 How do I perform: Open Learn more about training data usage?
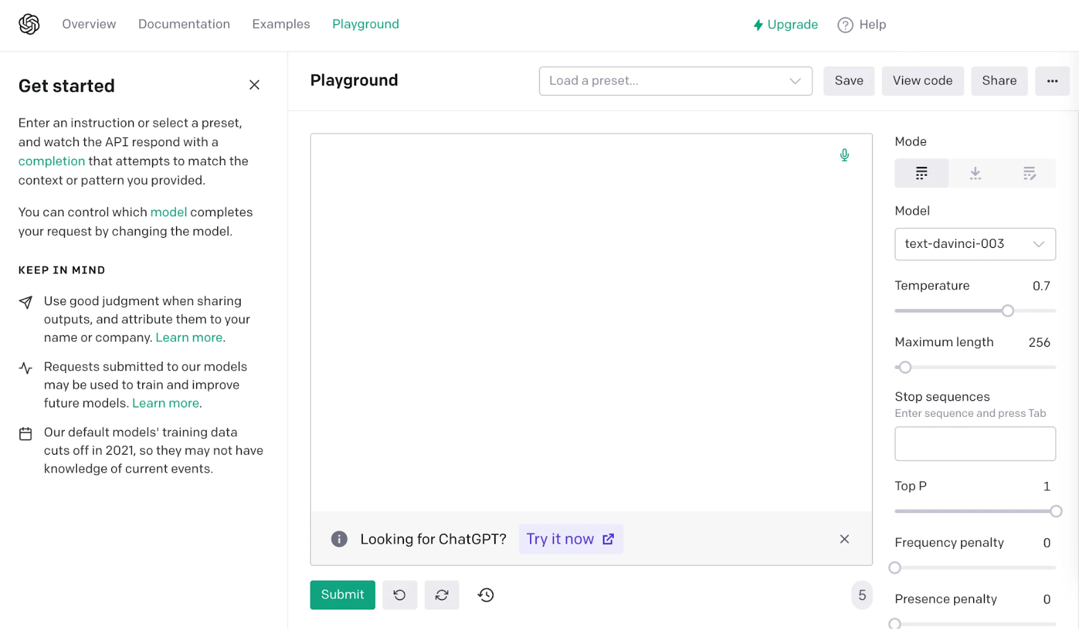166,403
